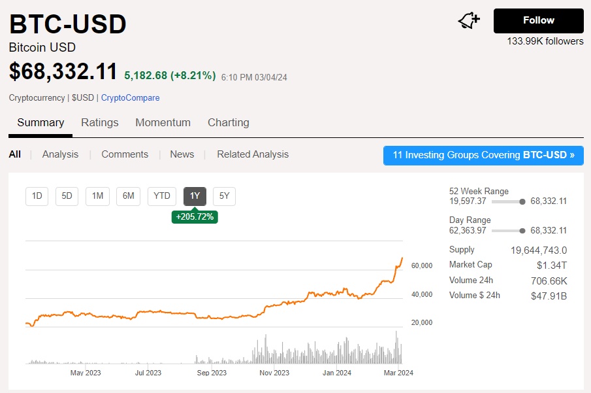Image resolution: width=591 pixels, height=393 pixels.
Task: Show the Comments section
Action: pyautogui.click(x=125, y=154)
